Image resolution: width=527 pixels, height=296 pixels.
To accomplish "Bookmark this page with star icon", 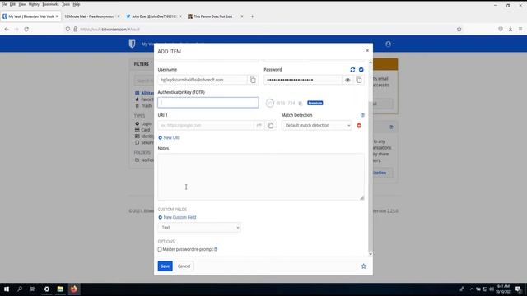I will [x=459, y=30].
